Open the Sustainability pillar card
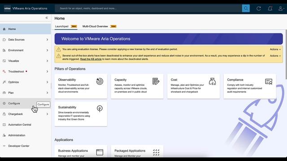 pos(81,114)
